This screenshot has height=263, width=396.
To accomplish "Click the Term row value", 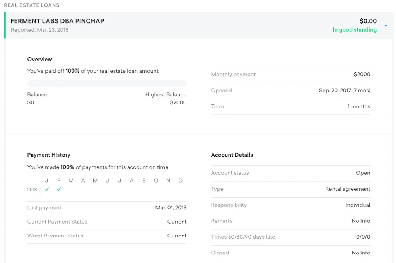I will click(x=358, y=106).
